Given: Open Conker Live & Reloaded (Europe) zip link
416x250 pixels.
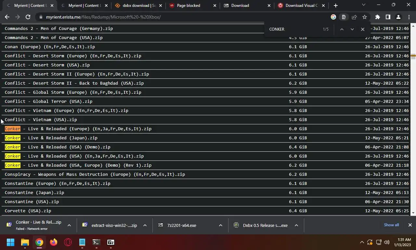Looking at the screenshot, I should pos(78,129).
